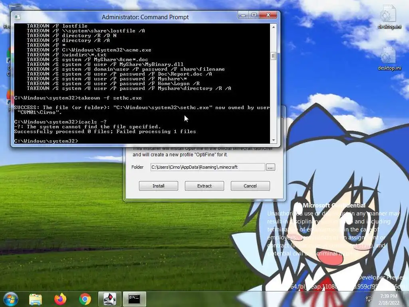Close the Command Prompt window
The image size is (409, 307).
(268, 15)
